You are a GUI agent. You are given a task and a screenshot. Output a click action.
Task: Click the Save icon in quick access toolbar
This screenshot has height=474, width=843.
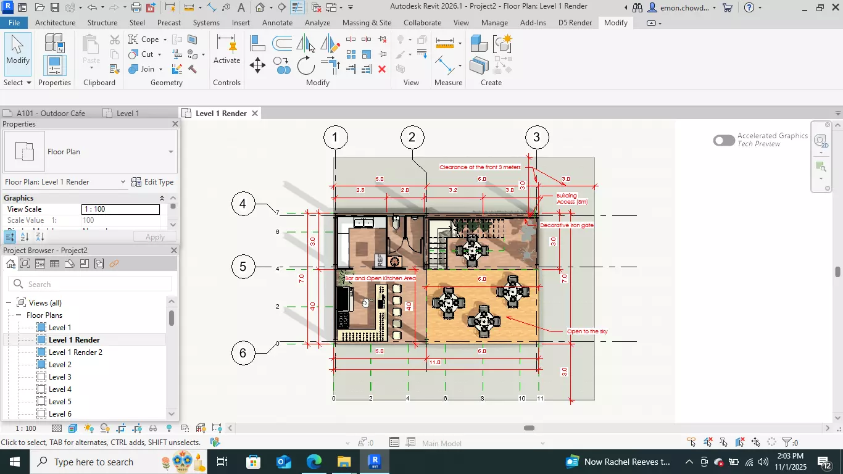coord(54,7)
